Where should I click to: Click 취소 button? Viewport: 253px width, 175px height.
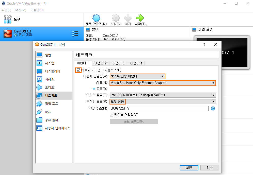[210, 168]
